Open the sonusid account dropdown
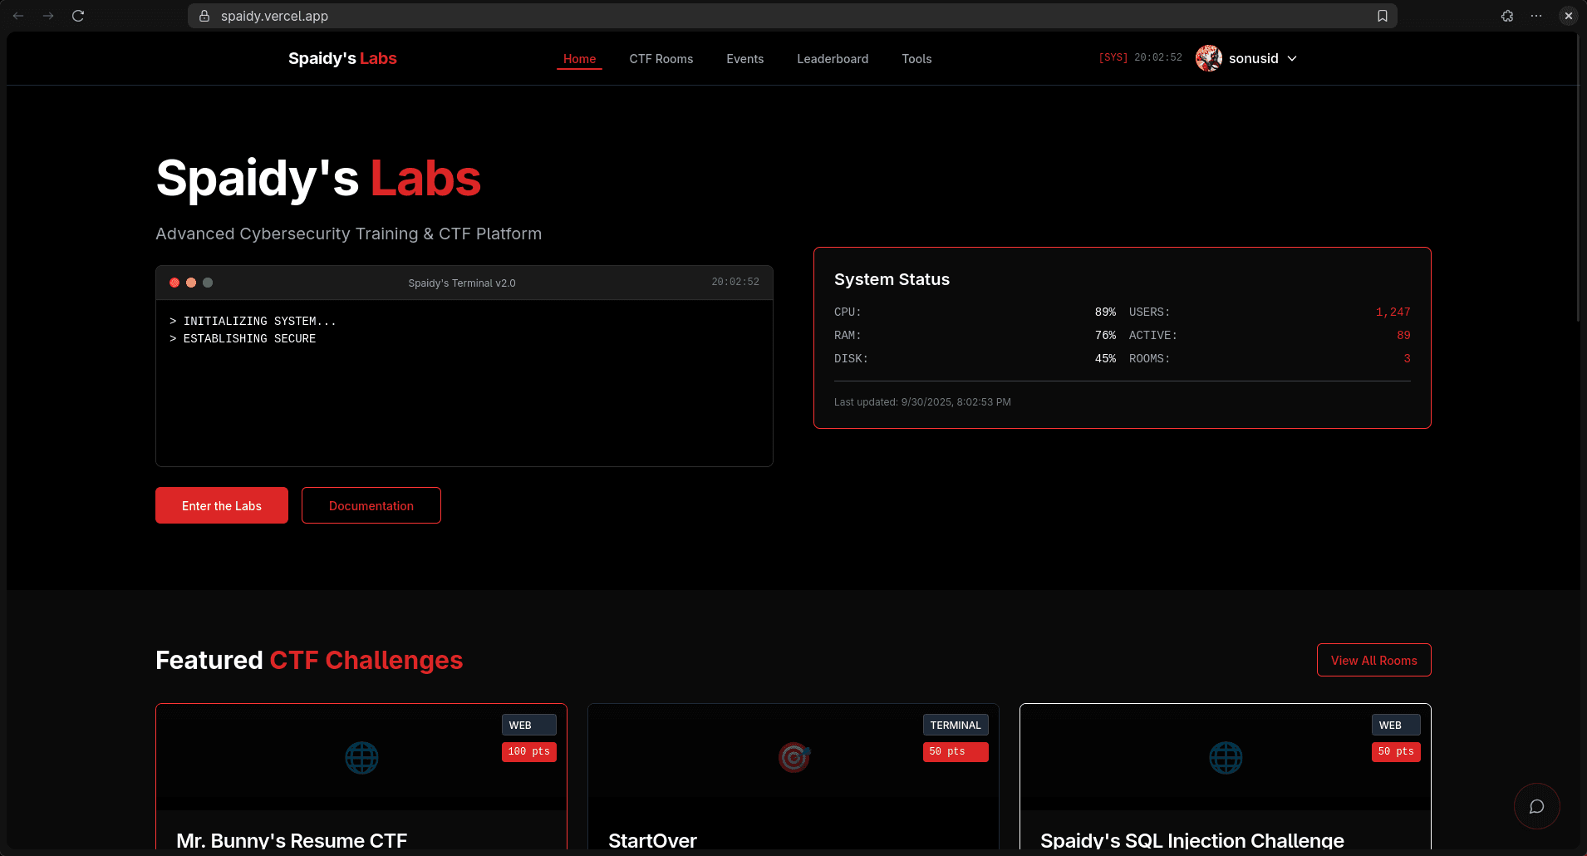 click(x=1293, y=58)
